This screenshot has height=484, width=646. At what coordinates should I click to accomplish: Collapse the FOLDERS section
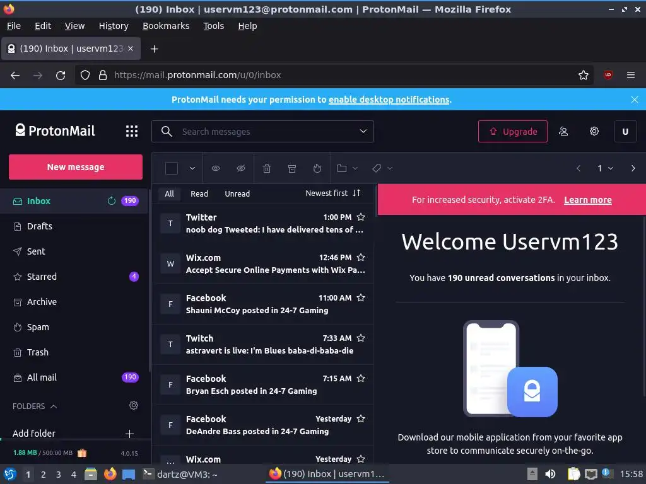pyautogui.click(x=35, y=406)
